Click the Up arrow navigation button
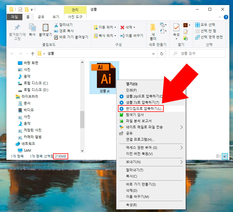The image size is (233, 212). pos(33,54)
